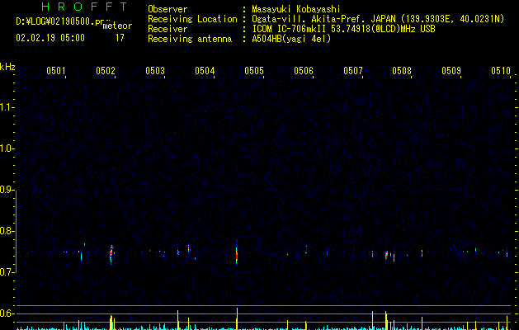Viewport: 519px width, 330px height.
Task: Click the 0509 time marker
Action: pyautogui.click(x=451, y=71)
